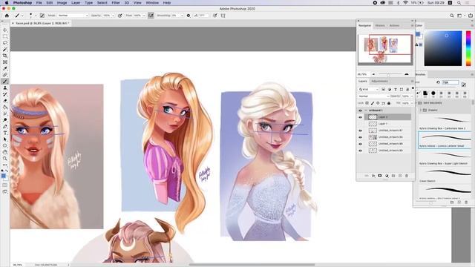
Task: Toggle the brush settings panel icon
Action: [42, 16]
